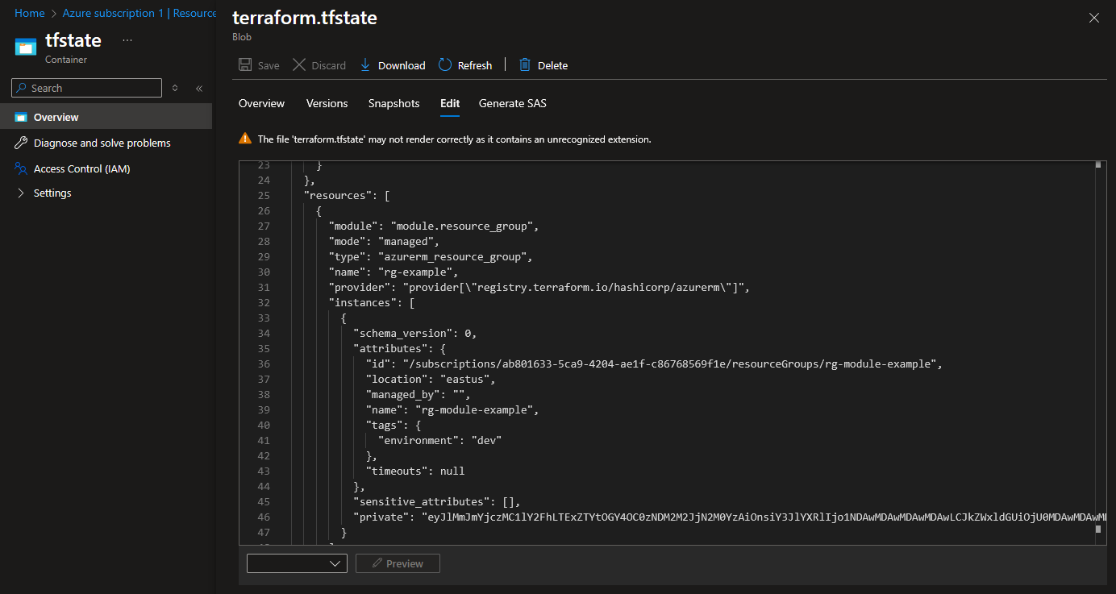Click the Diagnose wrench icon

(21, 143)
